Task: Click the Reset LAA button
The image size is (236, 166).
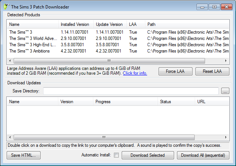Action: [x=212, y=71]
